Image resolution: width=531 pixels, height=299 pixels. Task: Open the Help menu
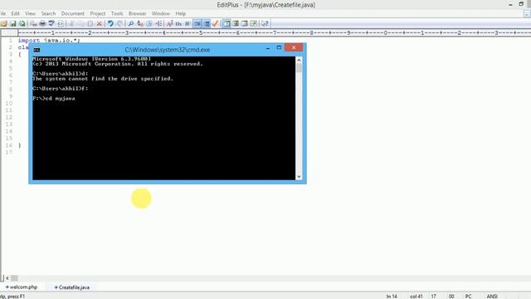(181, 13)
